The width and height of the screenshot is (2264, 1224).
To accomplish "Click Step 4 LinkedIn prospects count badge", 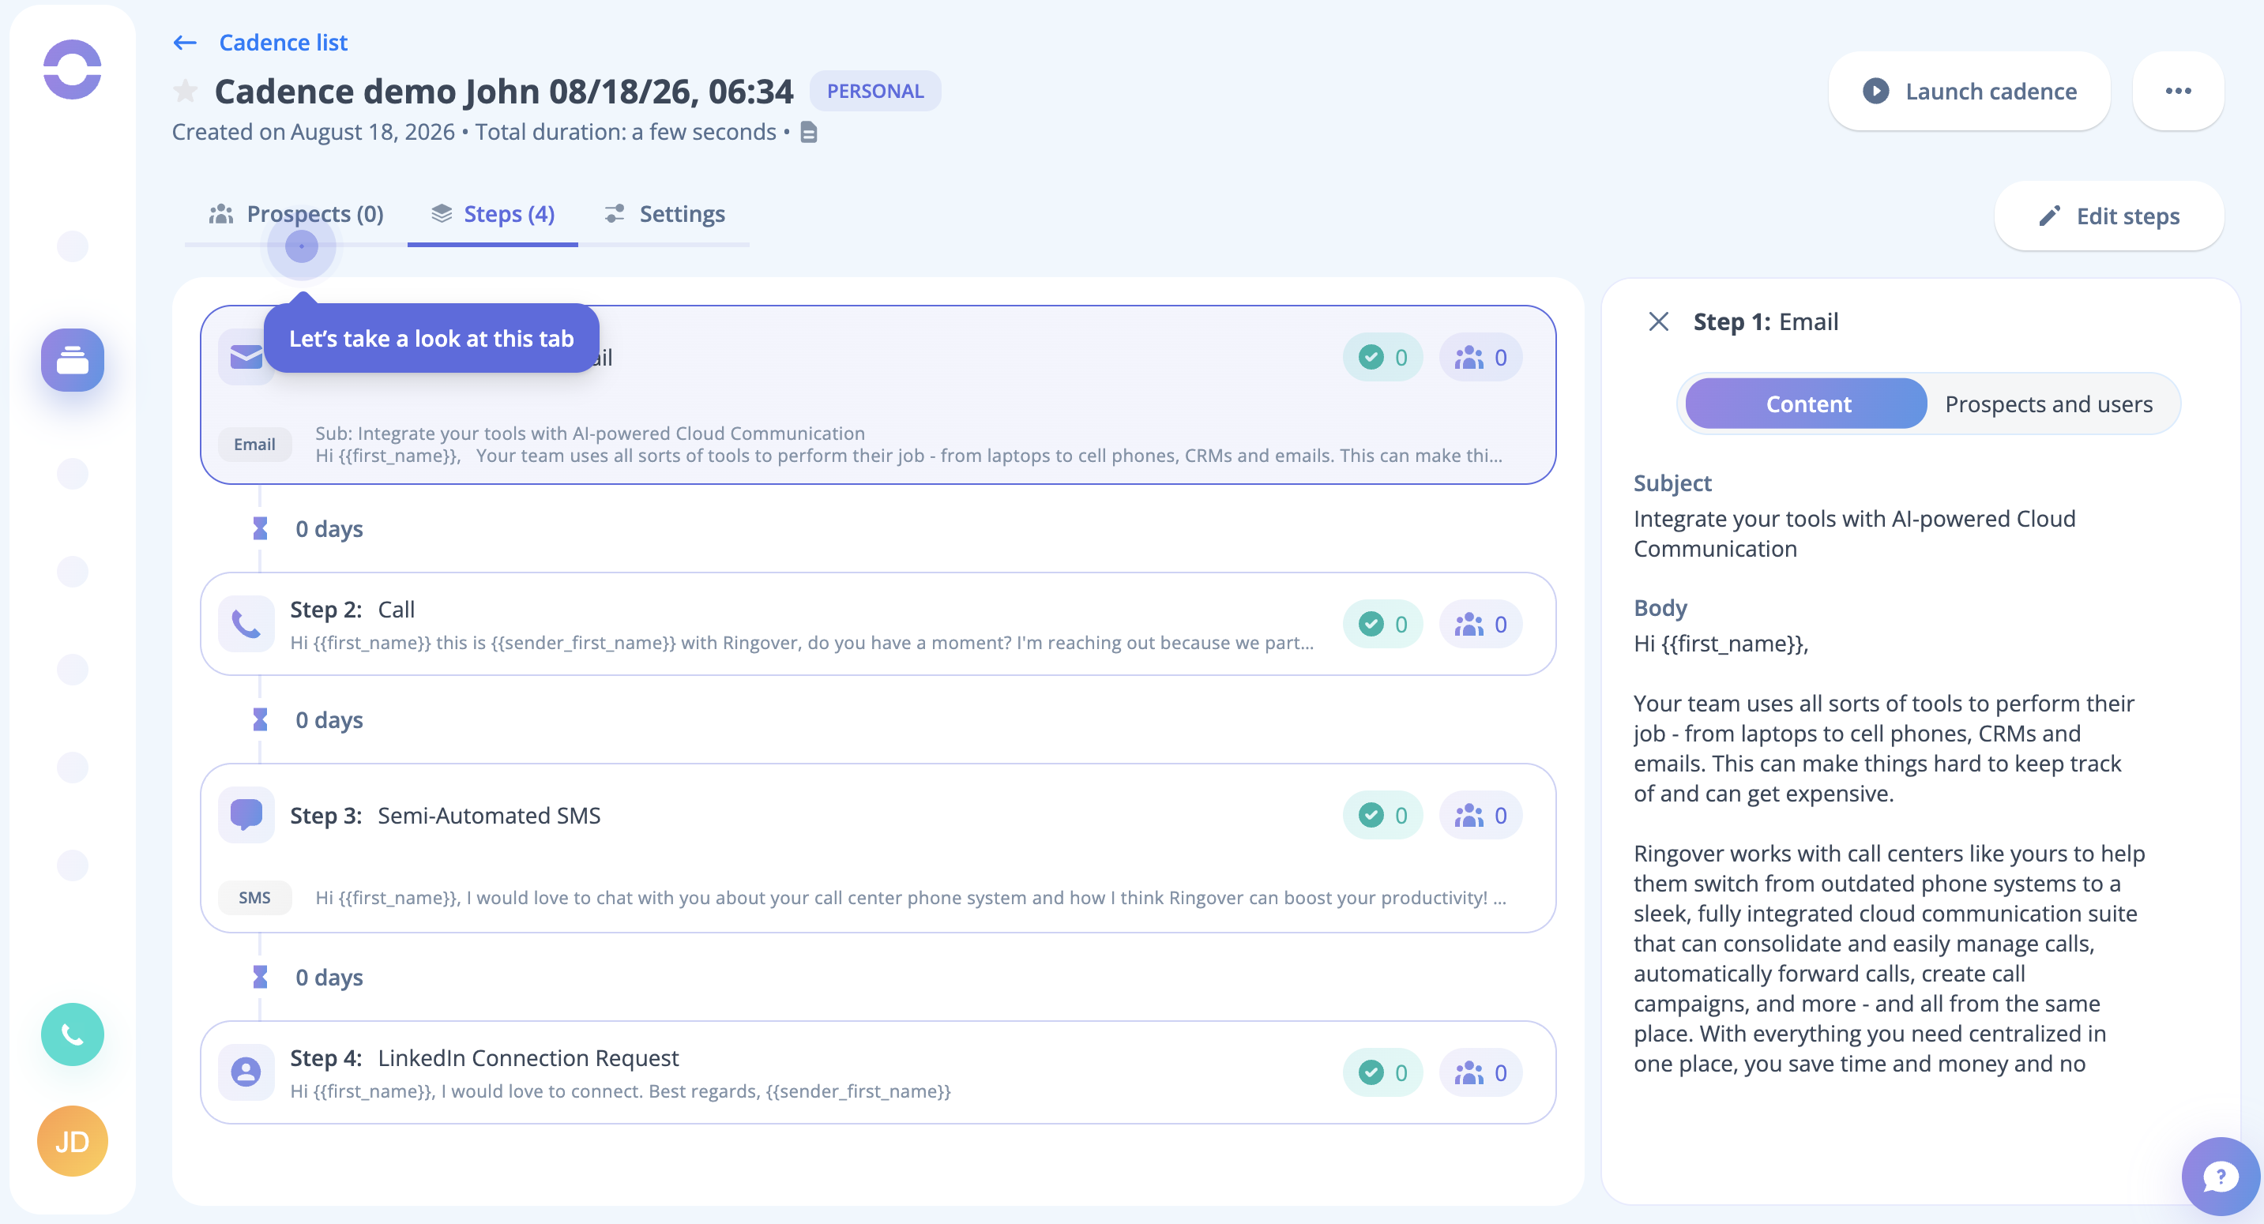I will click(1480, 1072).
